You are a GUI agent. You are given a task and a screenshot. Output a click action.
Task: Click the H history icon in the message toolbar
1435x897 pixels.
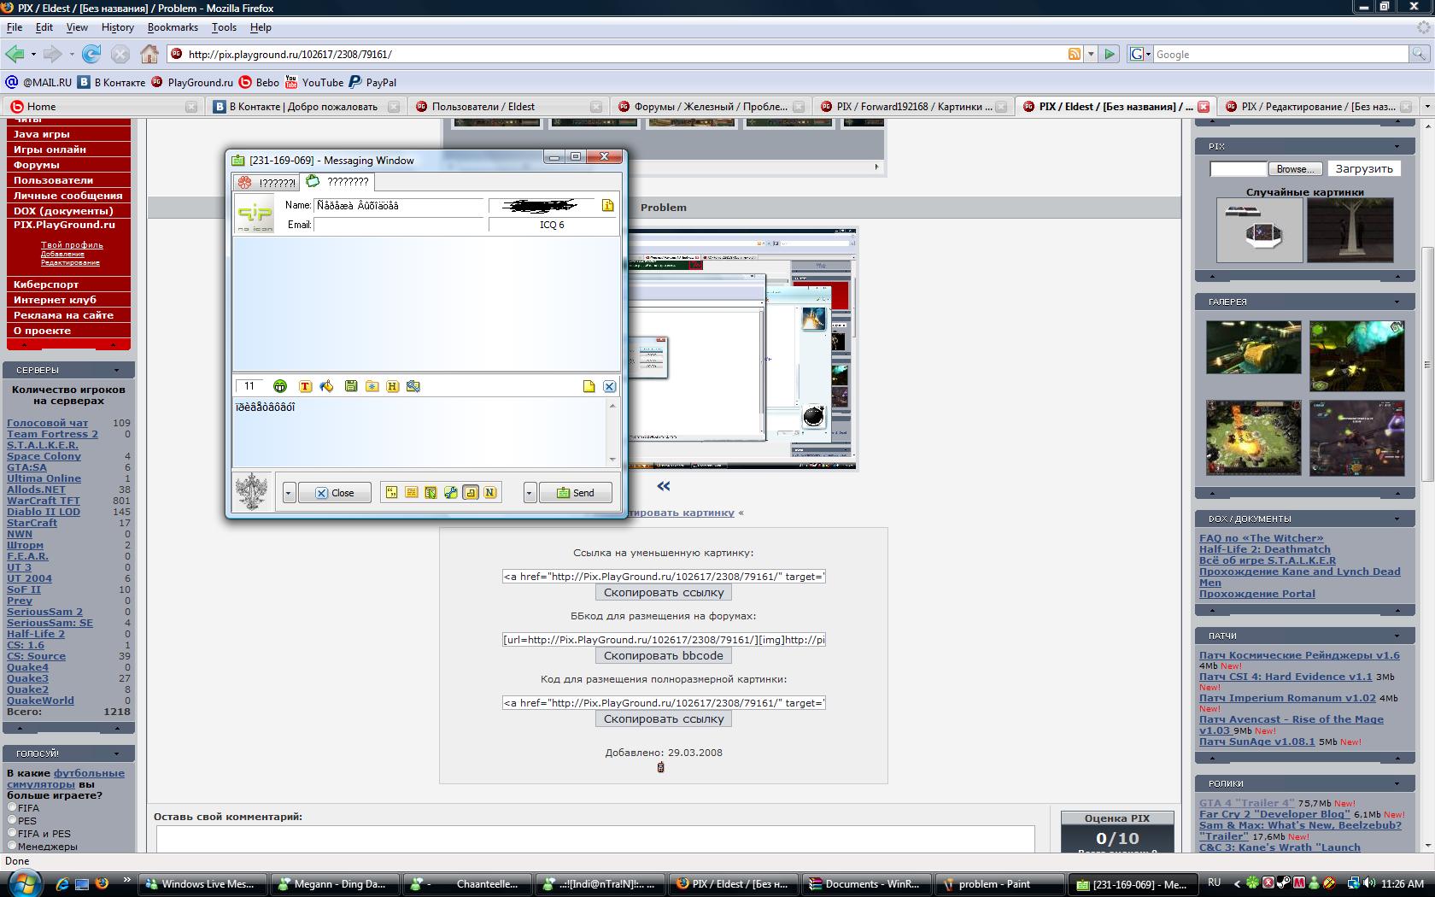393,386
